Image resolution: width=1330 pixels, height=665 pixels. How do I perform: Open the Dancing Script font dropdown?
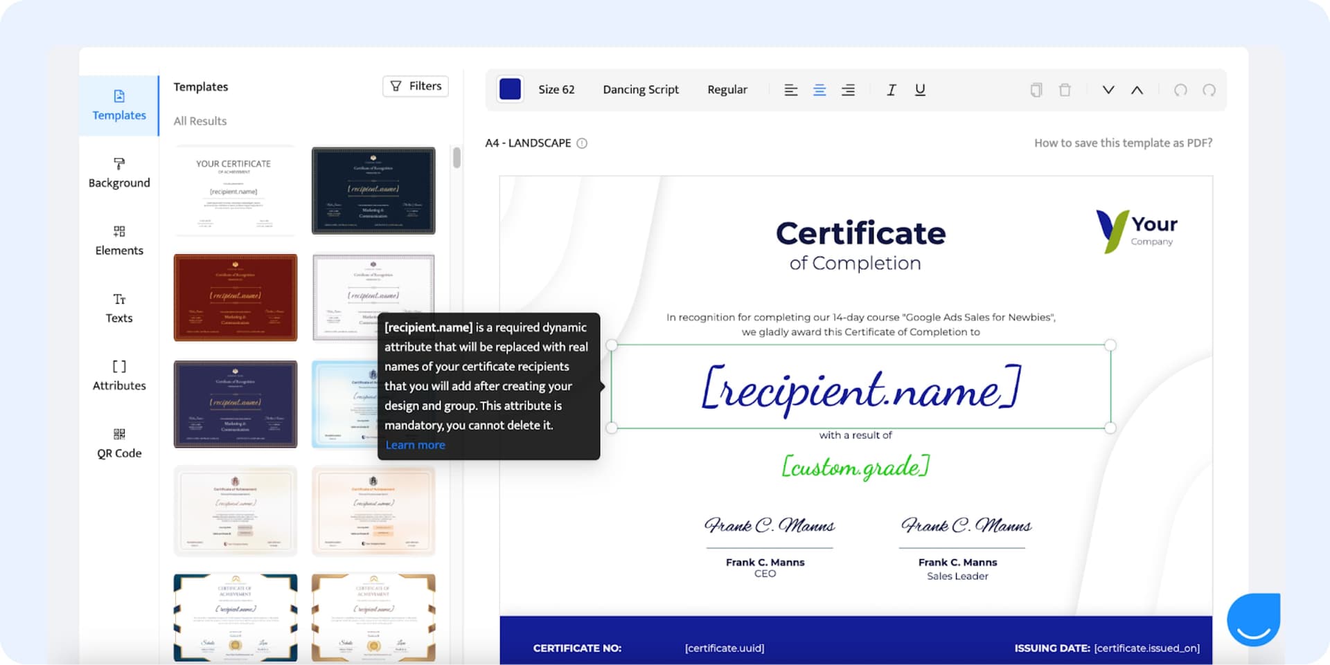(x=641, y=90)
